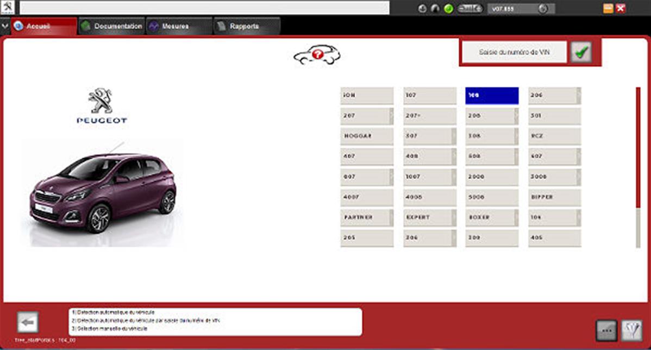Select the 207+ model
The height and width of the screenshot is (350, 651).
point(429,116)
